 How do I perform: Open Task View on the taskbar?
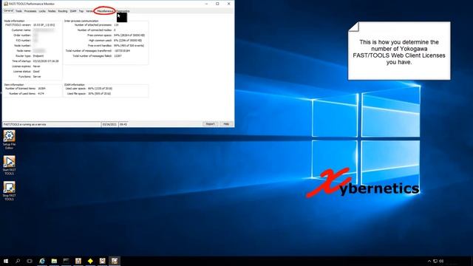click(30, 261)
